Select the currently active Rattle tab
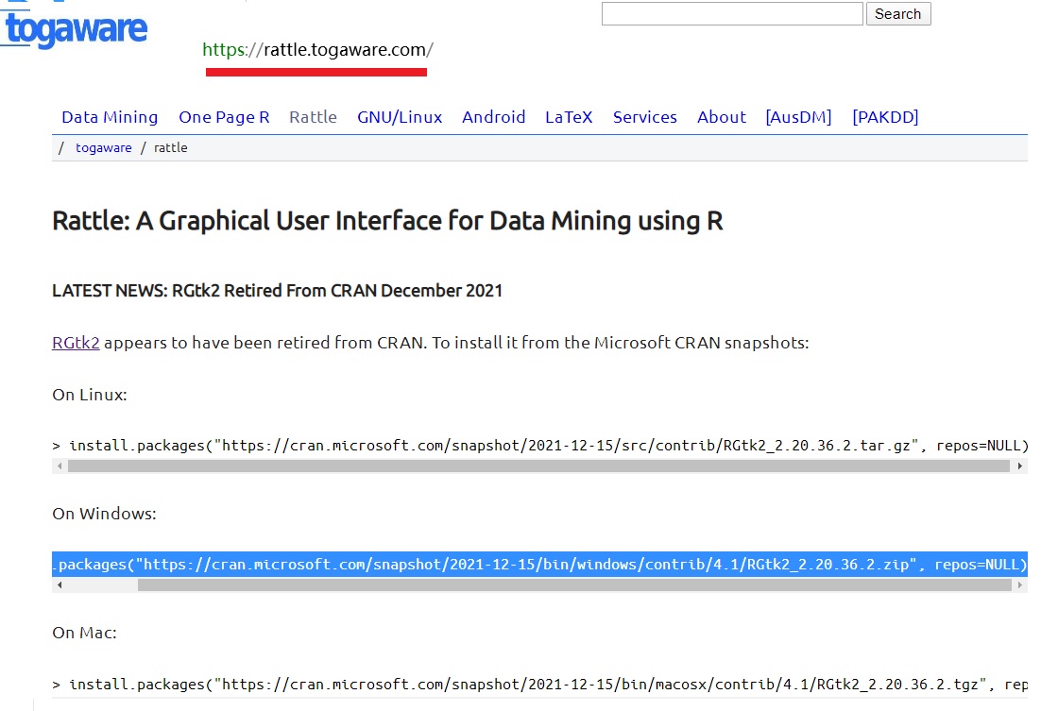 tap(313, 117)
